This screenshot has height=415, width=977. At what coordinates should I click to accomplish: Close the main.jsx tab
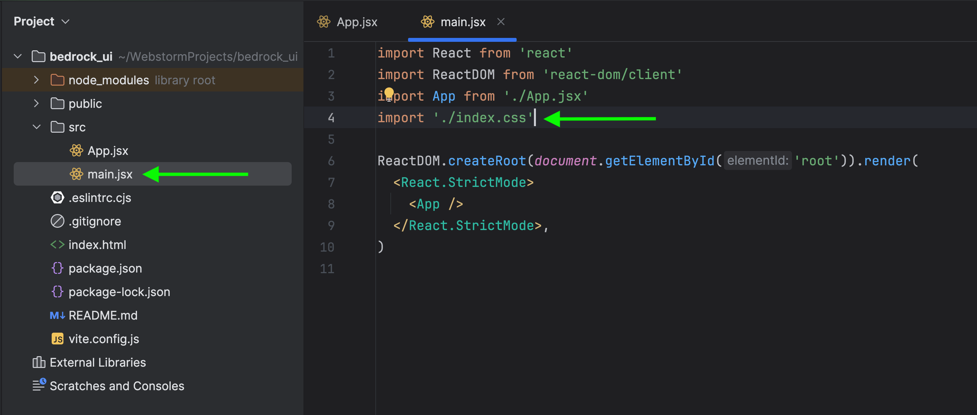(x=501, y=22)
